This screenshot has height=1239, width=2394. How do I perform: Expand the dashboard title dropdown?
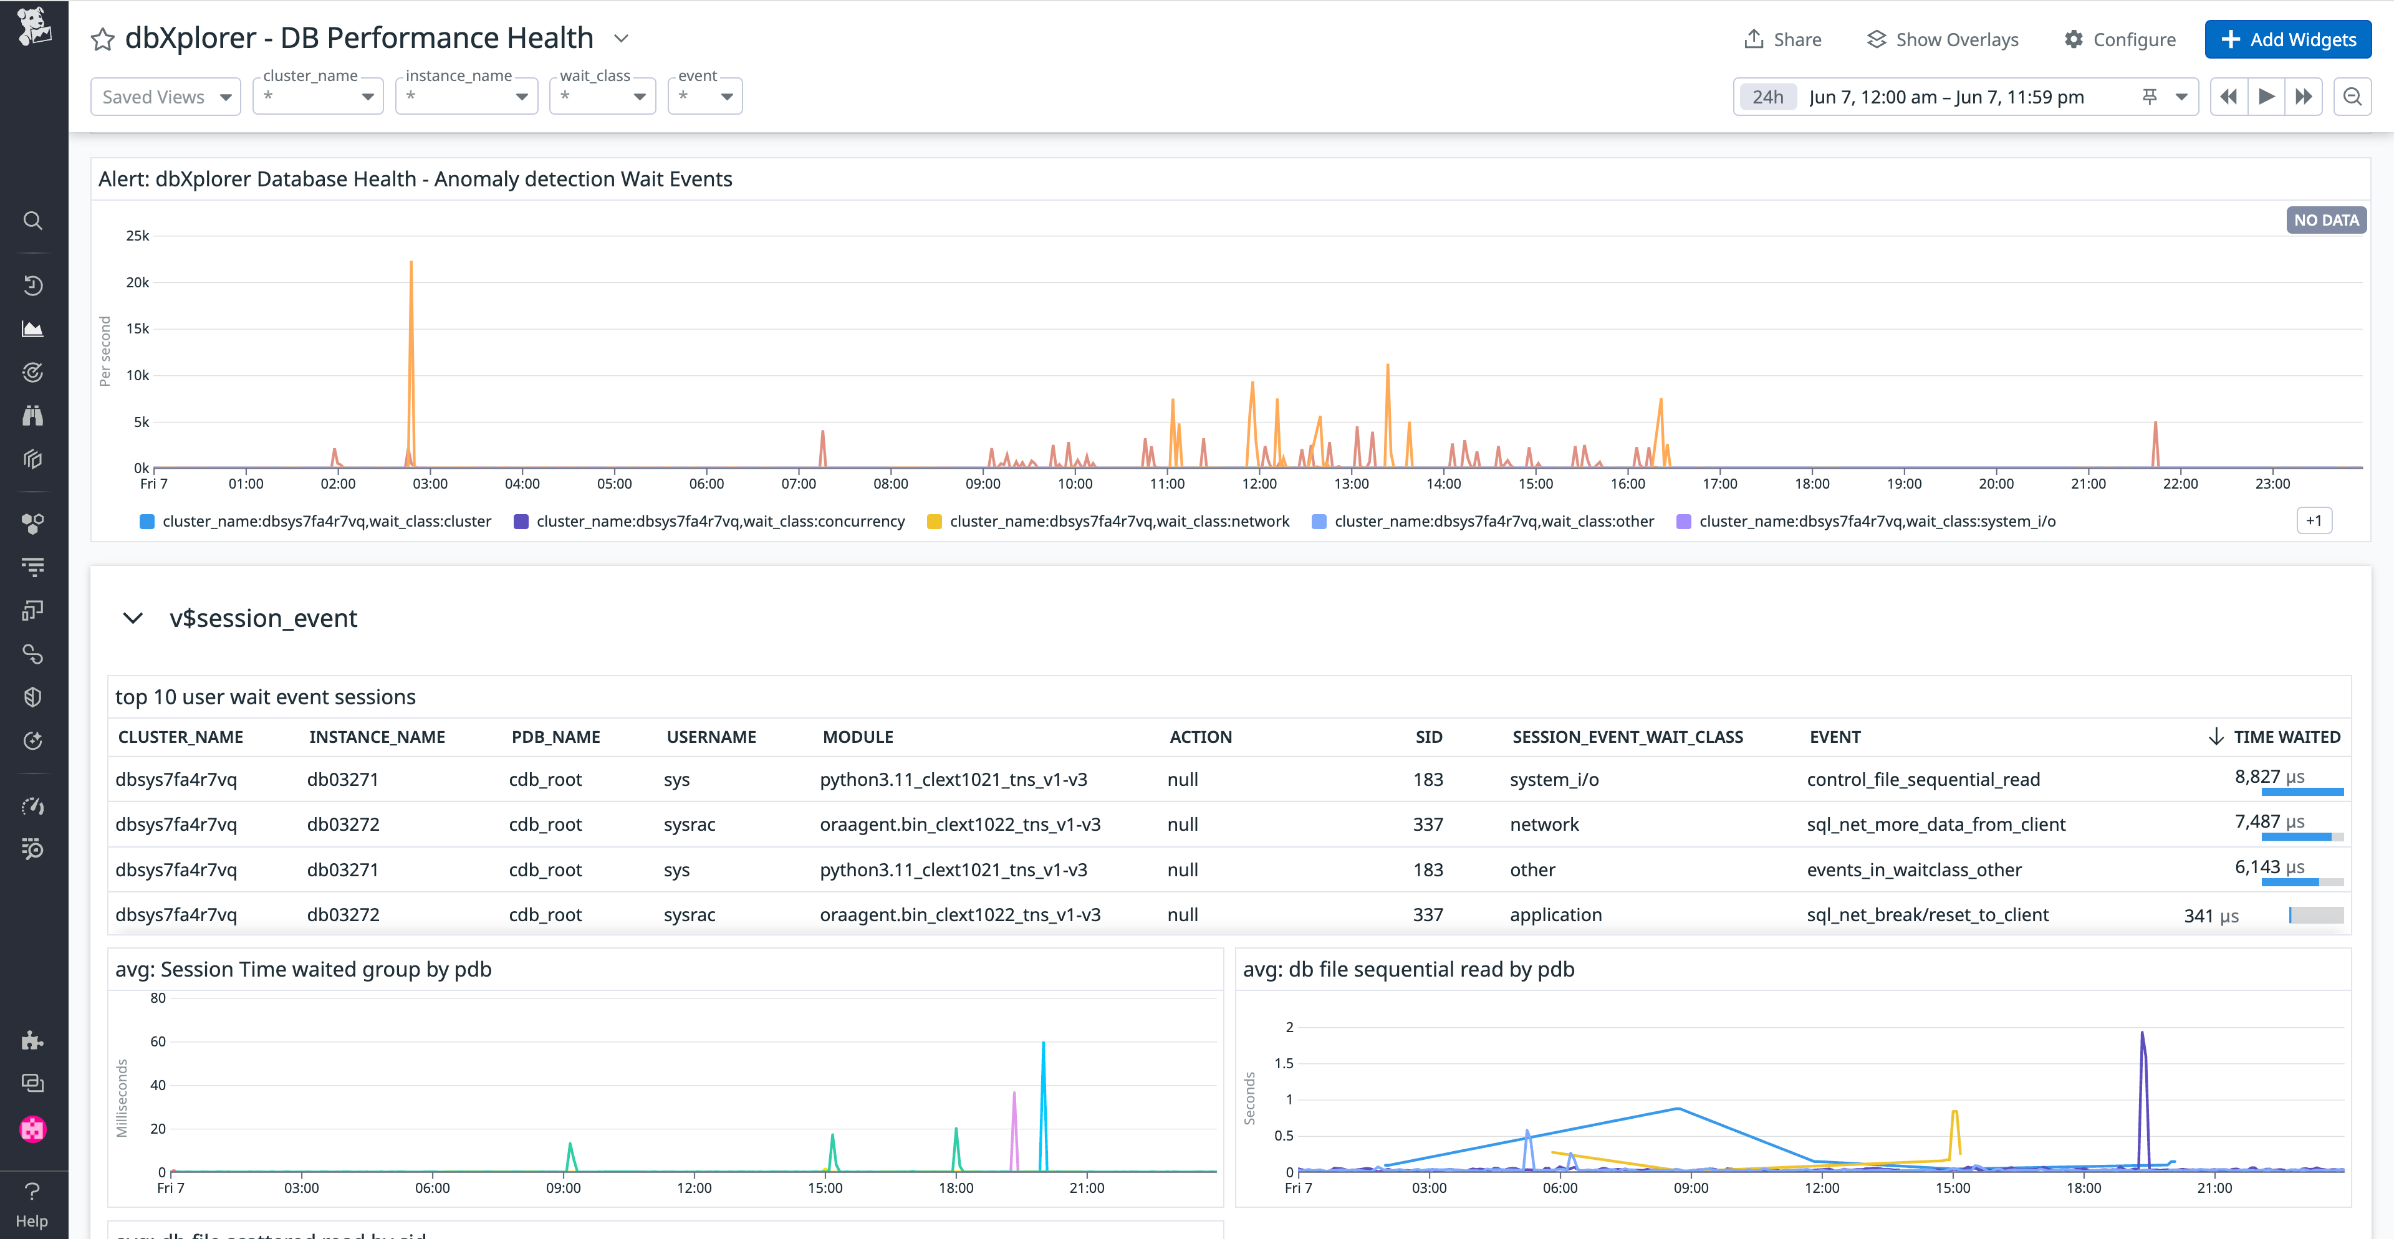621,39
